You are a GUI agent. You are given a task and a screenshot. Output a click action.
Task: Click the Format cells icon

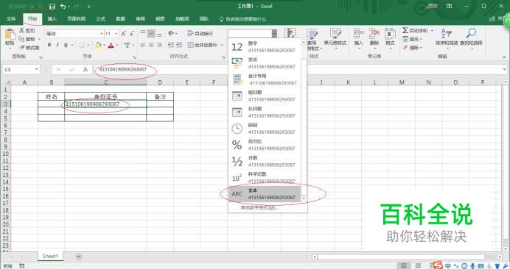click(x=390, y=34)
